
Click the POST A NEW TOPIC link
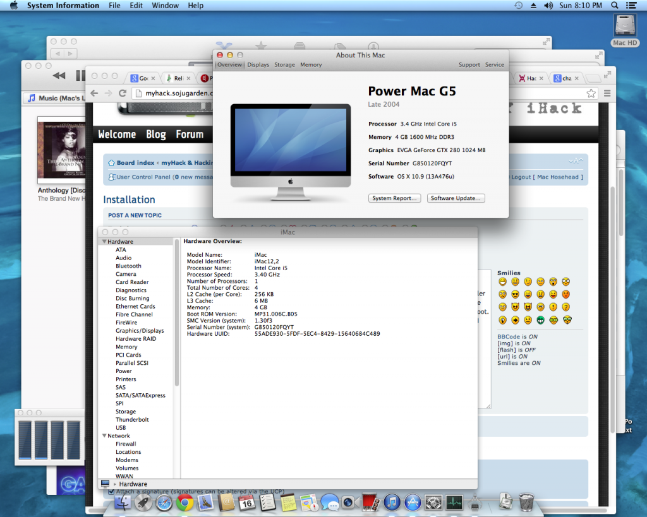pyautogui.click(x=135, y=215)
